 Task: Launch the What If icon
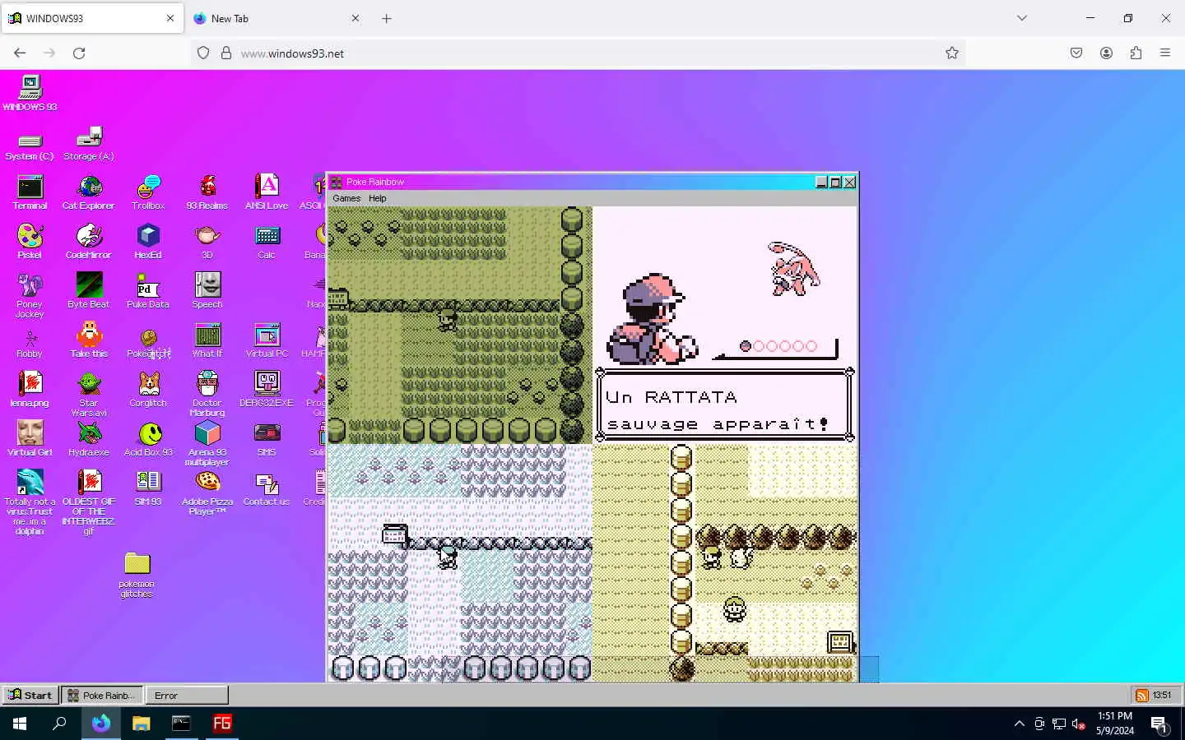point(207,341)
